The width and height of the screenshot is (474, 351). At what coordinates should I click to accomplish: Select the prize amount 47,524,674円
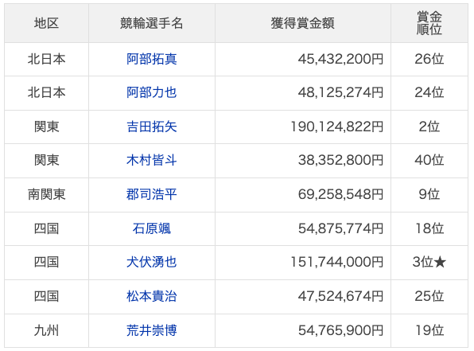click(x=340, y=296)
